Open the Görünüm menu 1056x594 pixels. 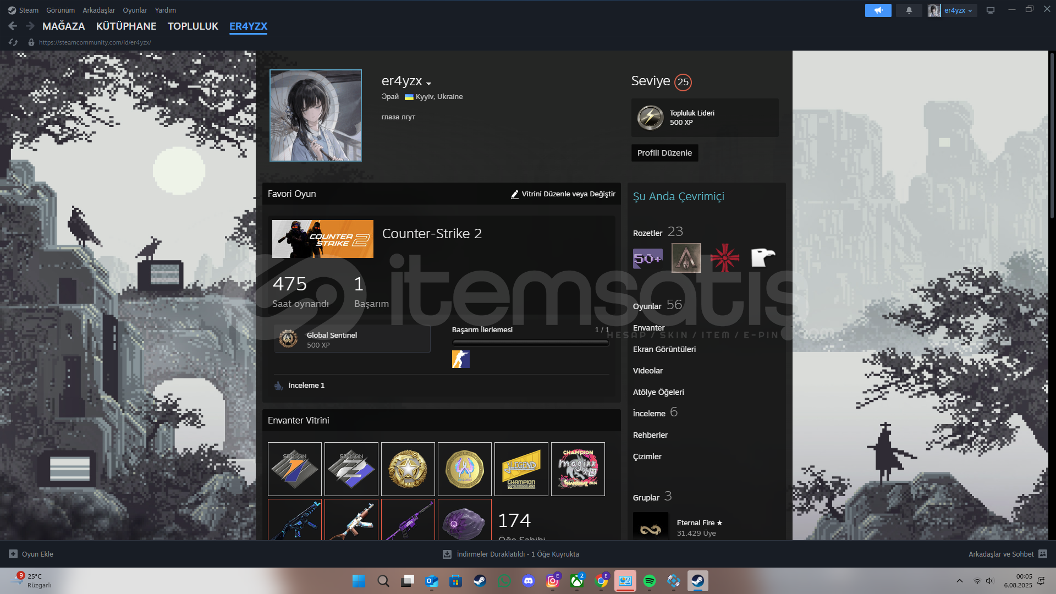pos(61,10)
